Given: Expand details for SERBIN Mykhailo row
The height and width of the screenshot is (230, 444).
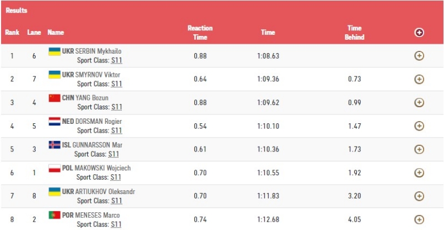Looking at the screenshot, I should click(x=419, y=56).
